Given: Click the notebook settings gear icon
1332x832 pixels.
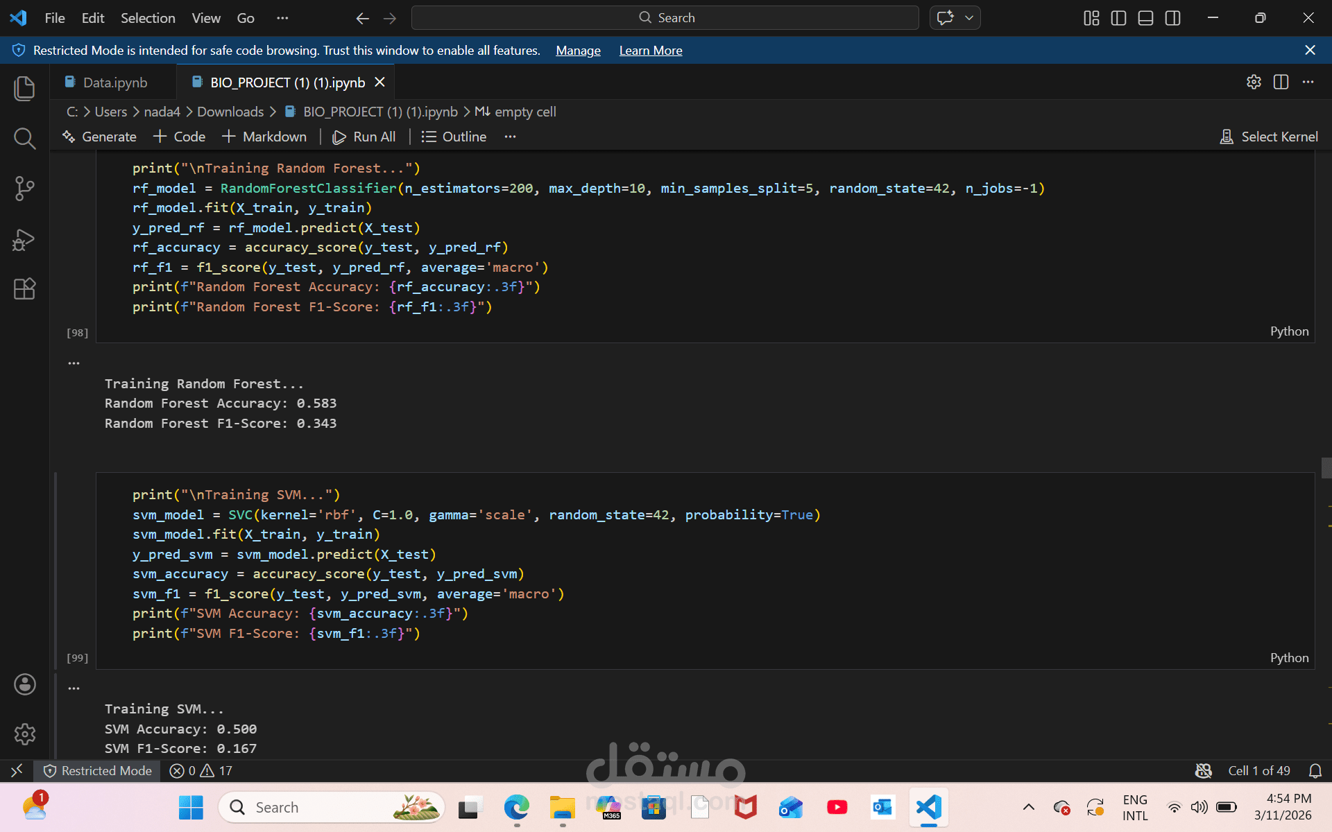Looking at the screenshot, I should (1254, 82).
